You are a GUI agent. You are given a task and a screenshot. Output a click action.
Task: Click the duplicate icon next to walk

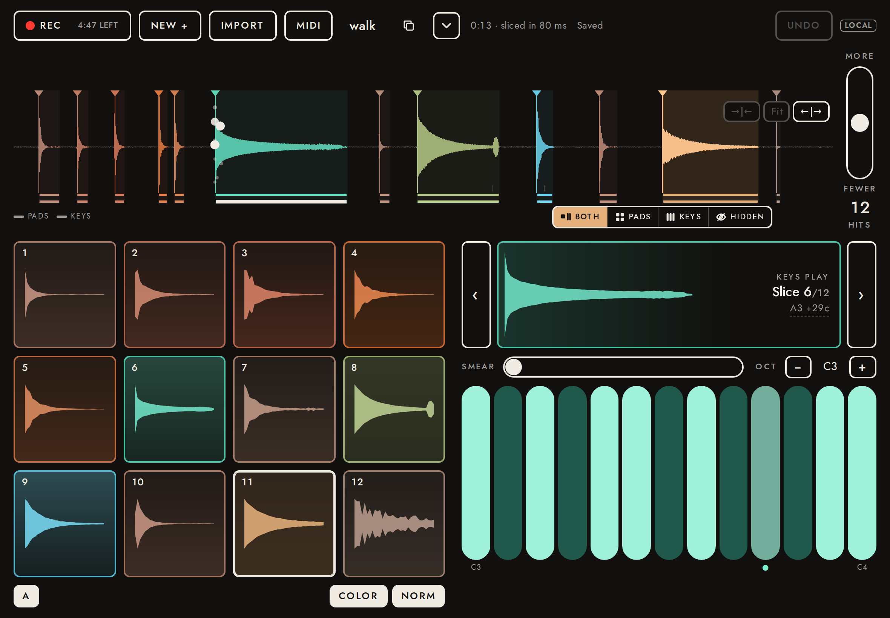coord(408,26)
